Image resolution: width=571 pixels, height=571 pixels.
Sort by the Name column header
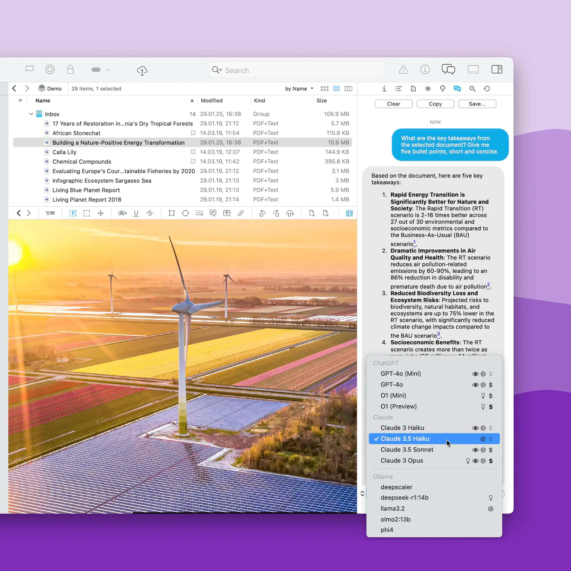[43, 101]
